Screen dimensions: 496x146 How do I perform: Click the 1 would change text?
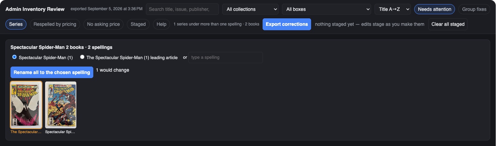point(113,70)
